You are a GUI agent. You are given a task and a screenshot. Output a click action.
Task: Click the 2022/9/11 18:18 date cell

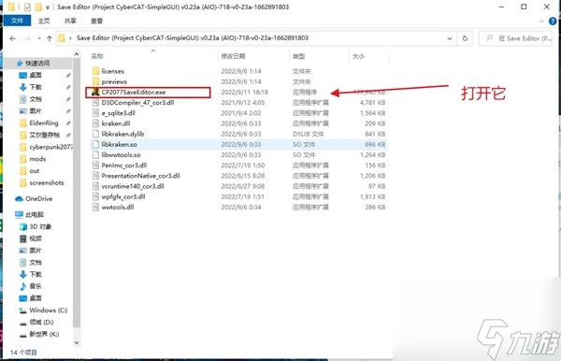pyautogui.click(x=244, y=92)
